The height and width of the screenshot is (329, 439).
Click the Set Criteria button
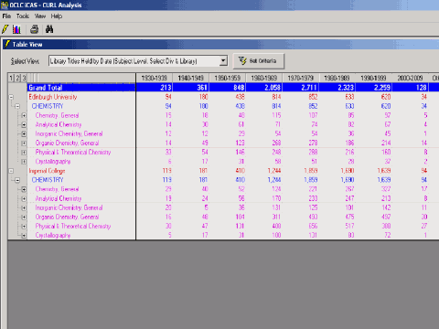coord(259,61)
